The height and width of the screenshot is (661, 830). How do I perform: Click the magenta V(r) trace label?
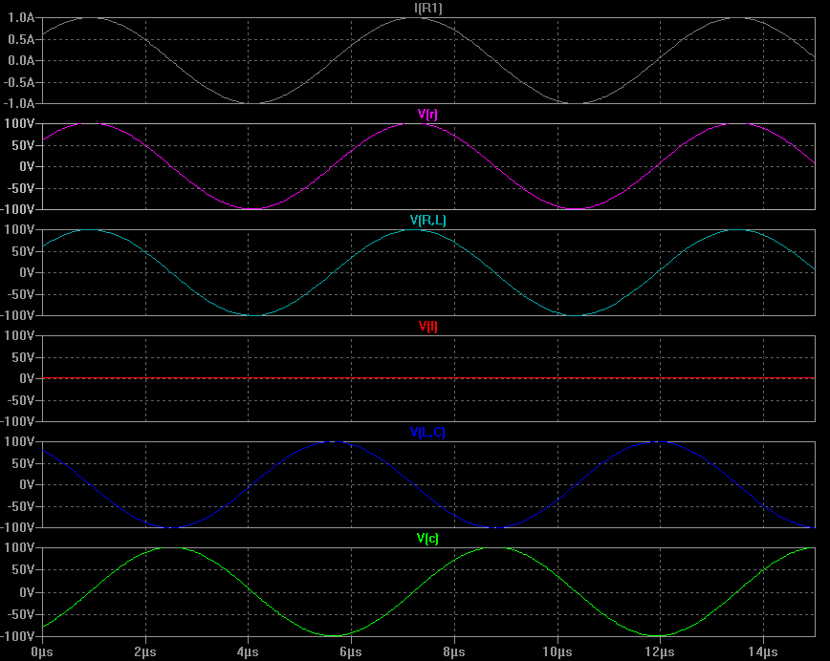click(x=427, y=115)
